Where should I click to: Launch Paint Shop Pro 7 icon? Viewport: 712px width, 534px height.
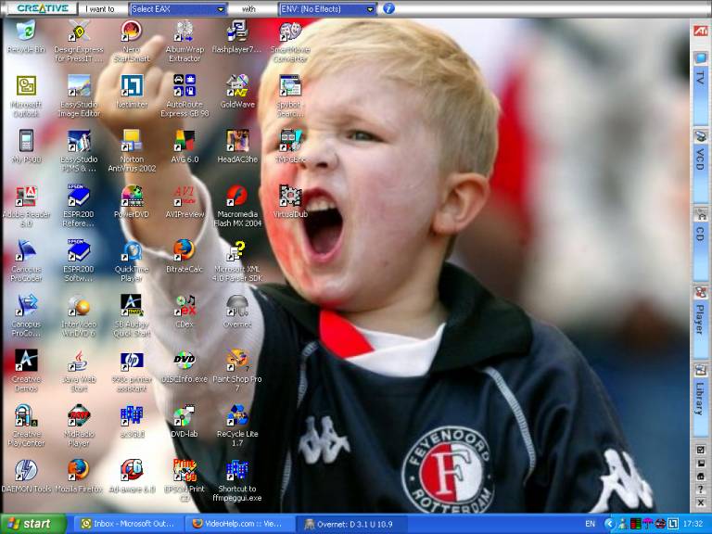[237, 361]
